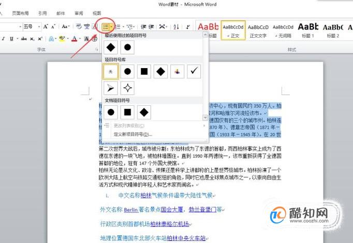This screenshot has height=243, width=353.
Task: Toggle italic formatting
Action: click(x=4, y=39)
